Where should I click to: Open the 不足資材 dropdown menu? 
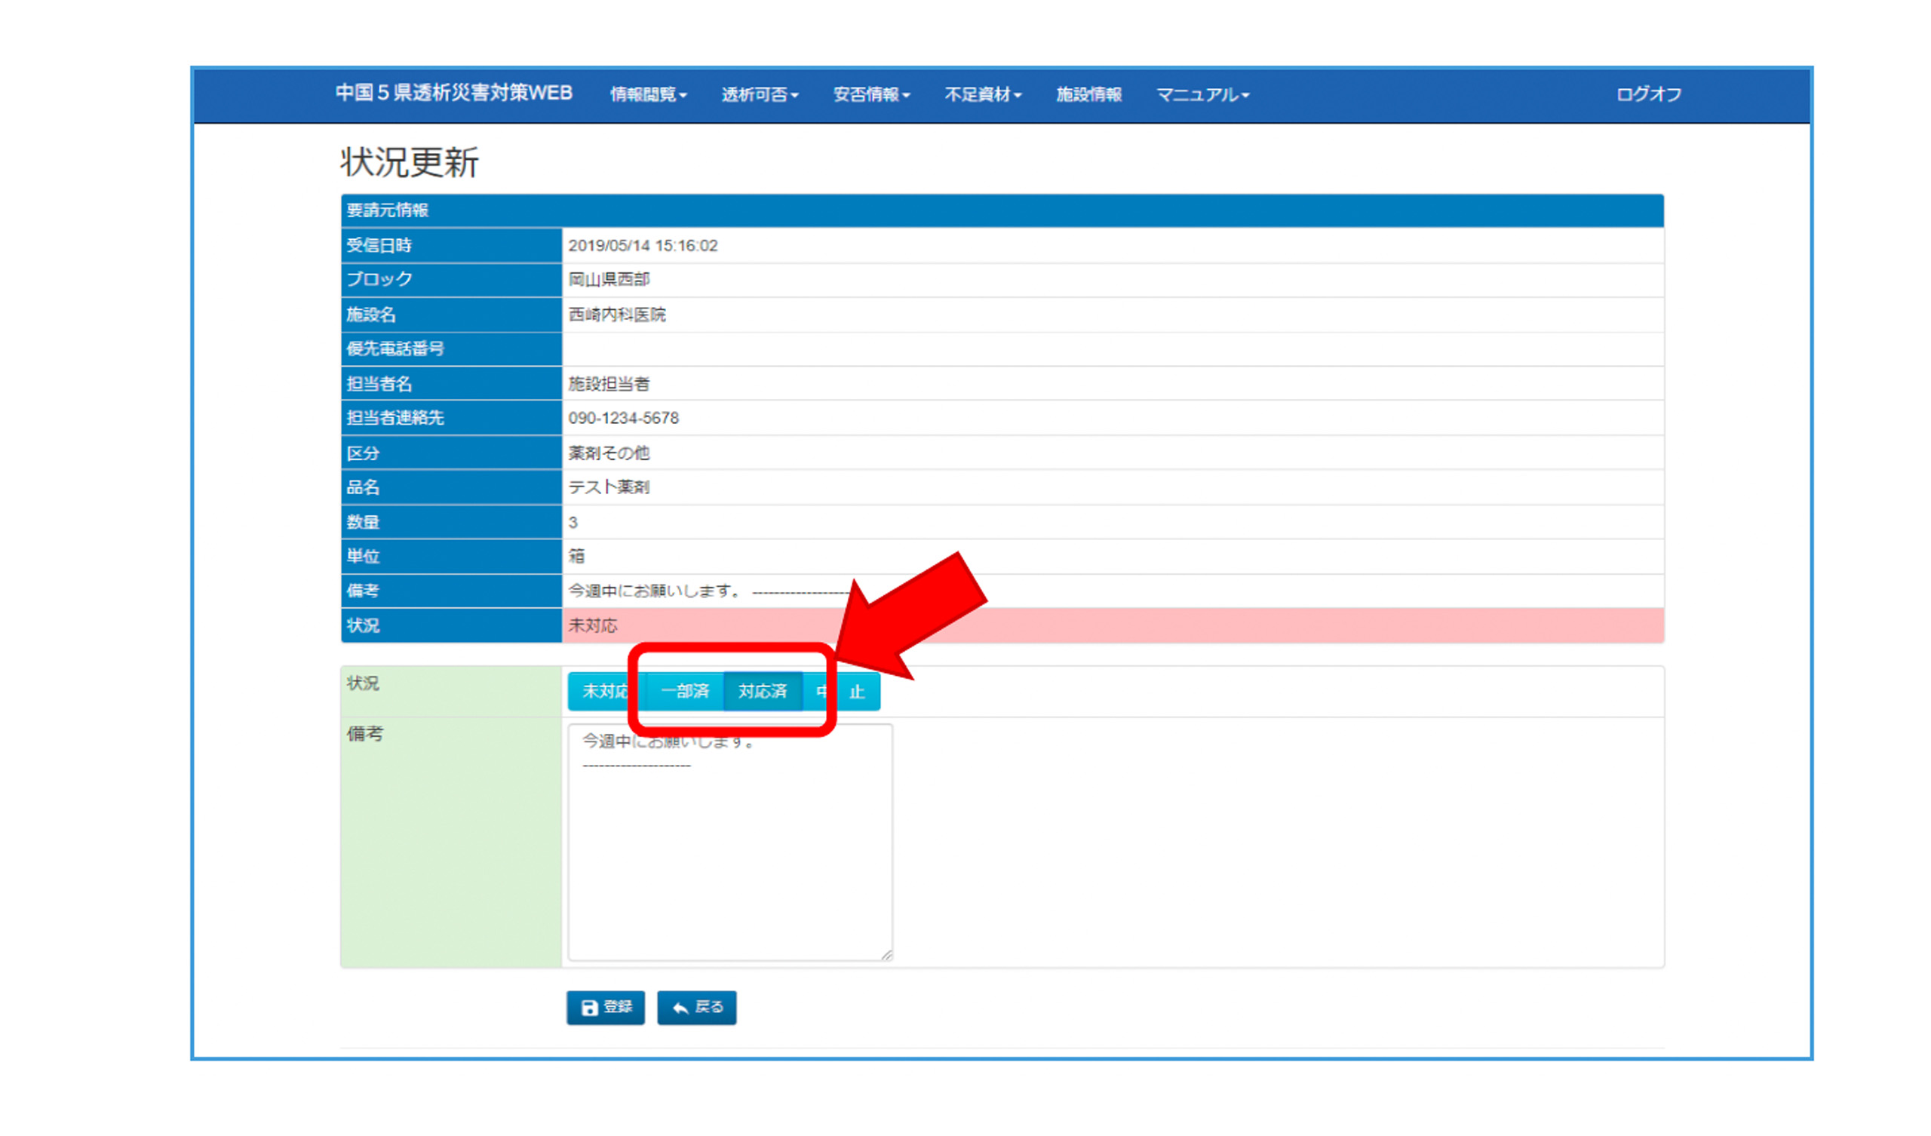coord(982,94)
